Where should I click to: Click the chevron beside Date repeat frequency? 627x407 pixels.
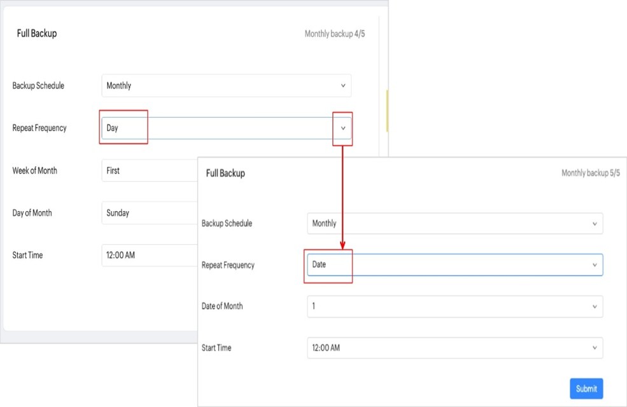click(x=595, y=265)
